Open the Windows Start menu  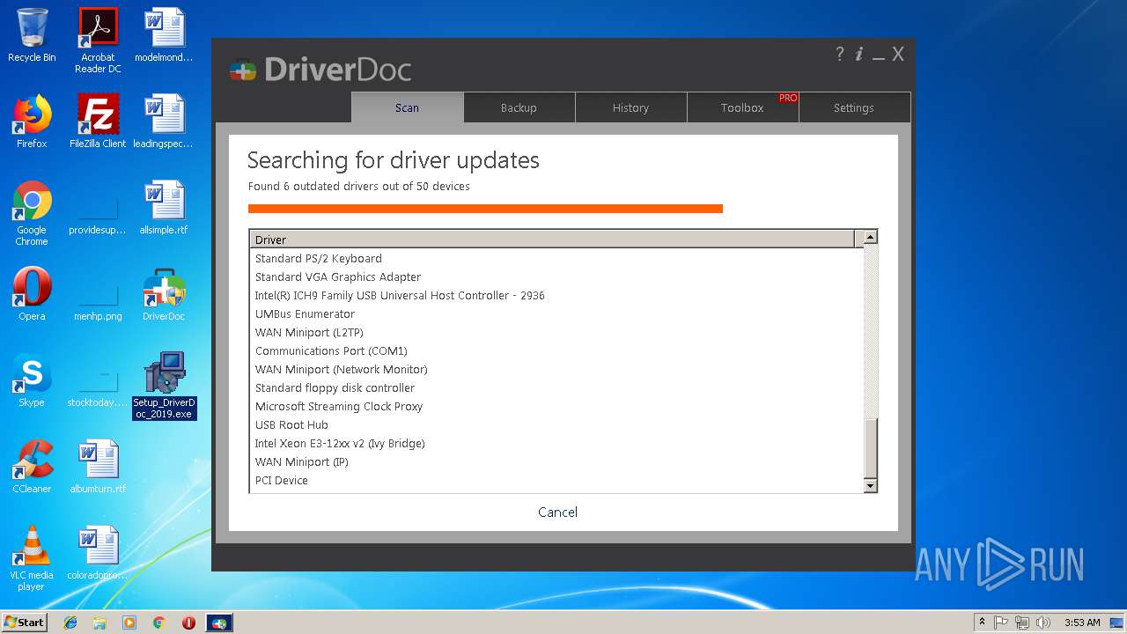[24, 622]
